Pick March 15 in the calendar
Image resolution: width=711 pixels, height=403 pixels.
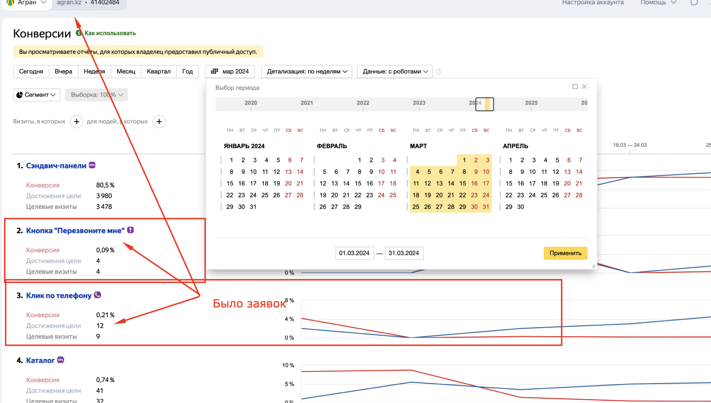[463, 183]
